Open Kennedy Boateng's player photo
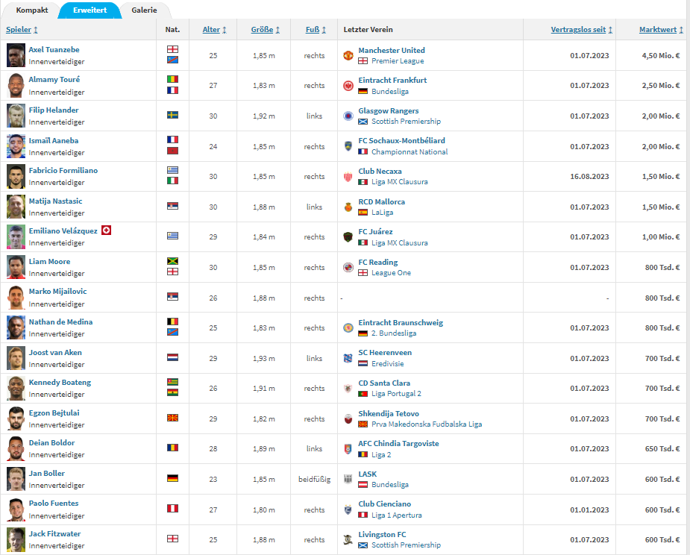The width and height of the screenshot is (690, 555). (x=16, y=388)
